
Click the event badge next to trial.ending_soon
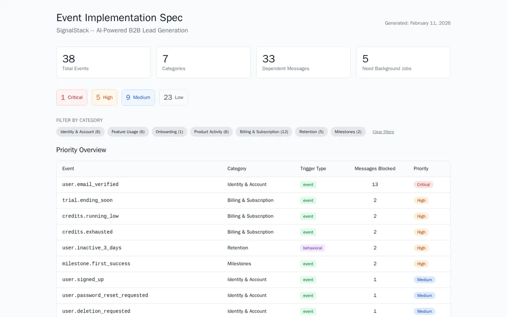[308, 200]
